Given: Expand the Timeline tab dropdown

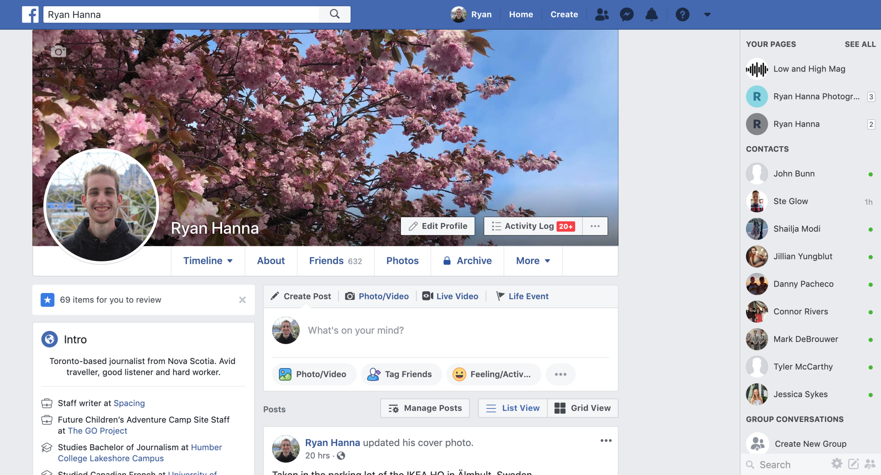Looking at the screenshot, I should click(208, 261).
